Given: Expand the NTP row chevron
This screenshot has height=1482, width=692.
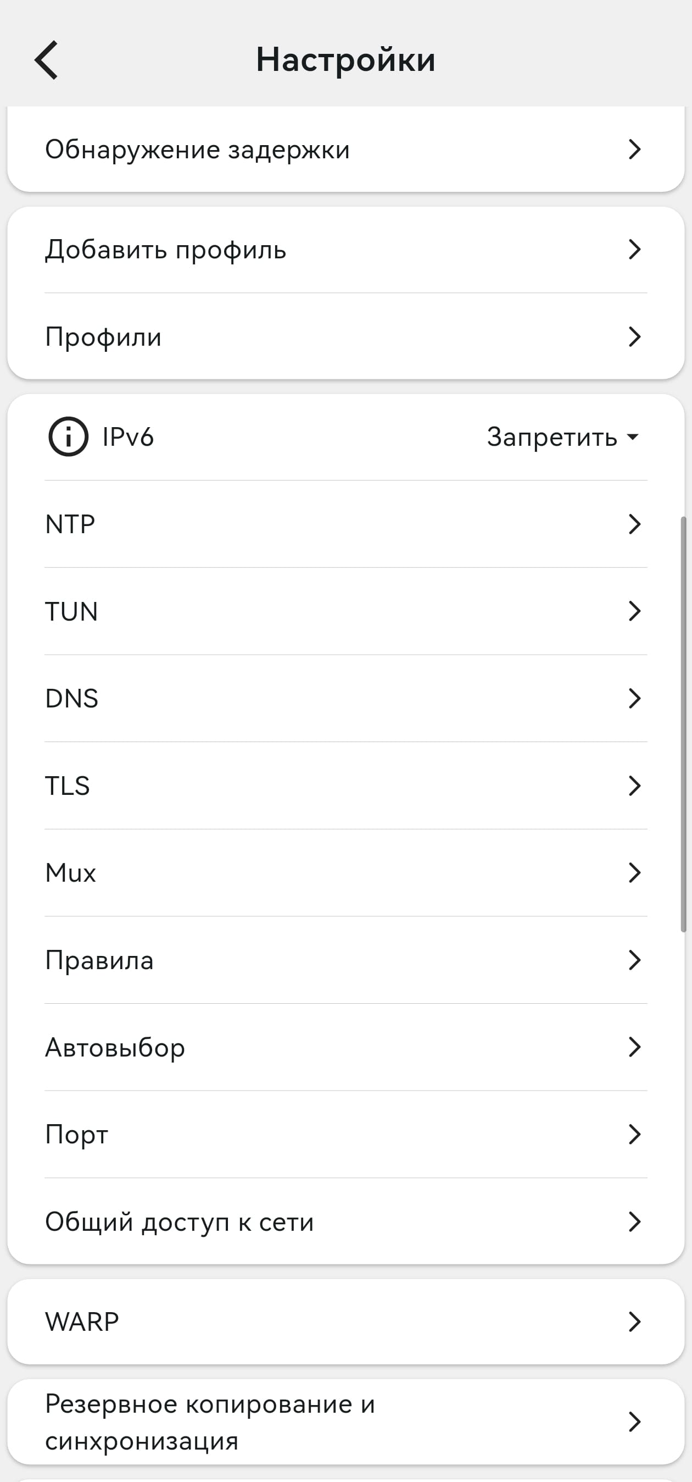Looking at the screenshot, I should [634, 523].
